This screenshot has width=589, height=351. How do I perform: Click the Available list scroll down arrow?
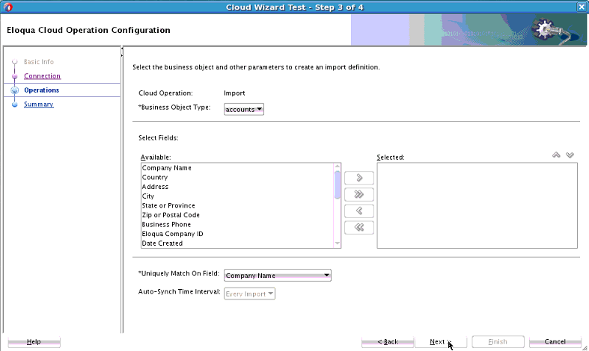click(x=338, y=243)
